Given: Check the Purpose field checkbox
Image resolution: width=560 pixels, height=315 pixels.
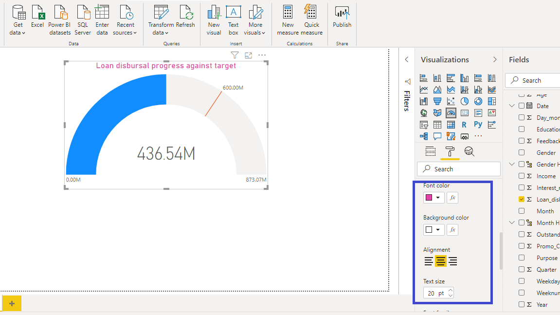Looking at the screenshot, I should [522, 258].
